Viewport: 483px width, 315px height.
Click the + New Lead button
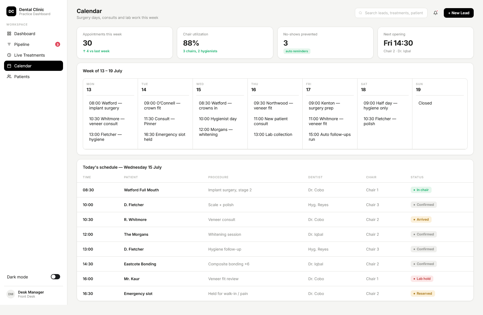[459, 13]
